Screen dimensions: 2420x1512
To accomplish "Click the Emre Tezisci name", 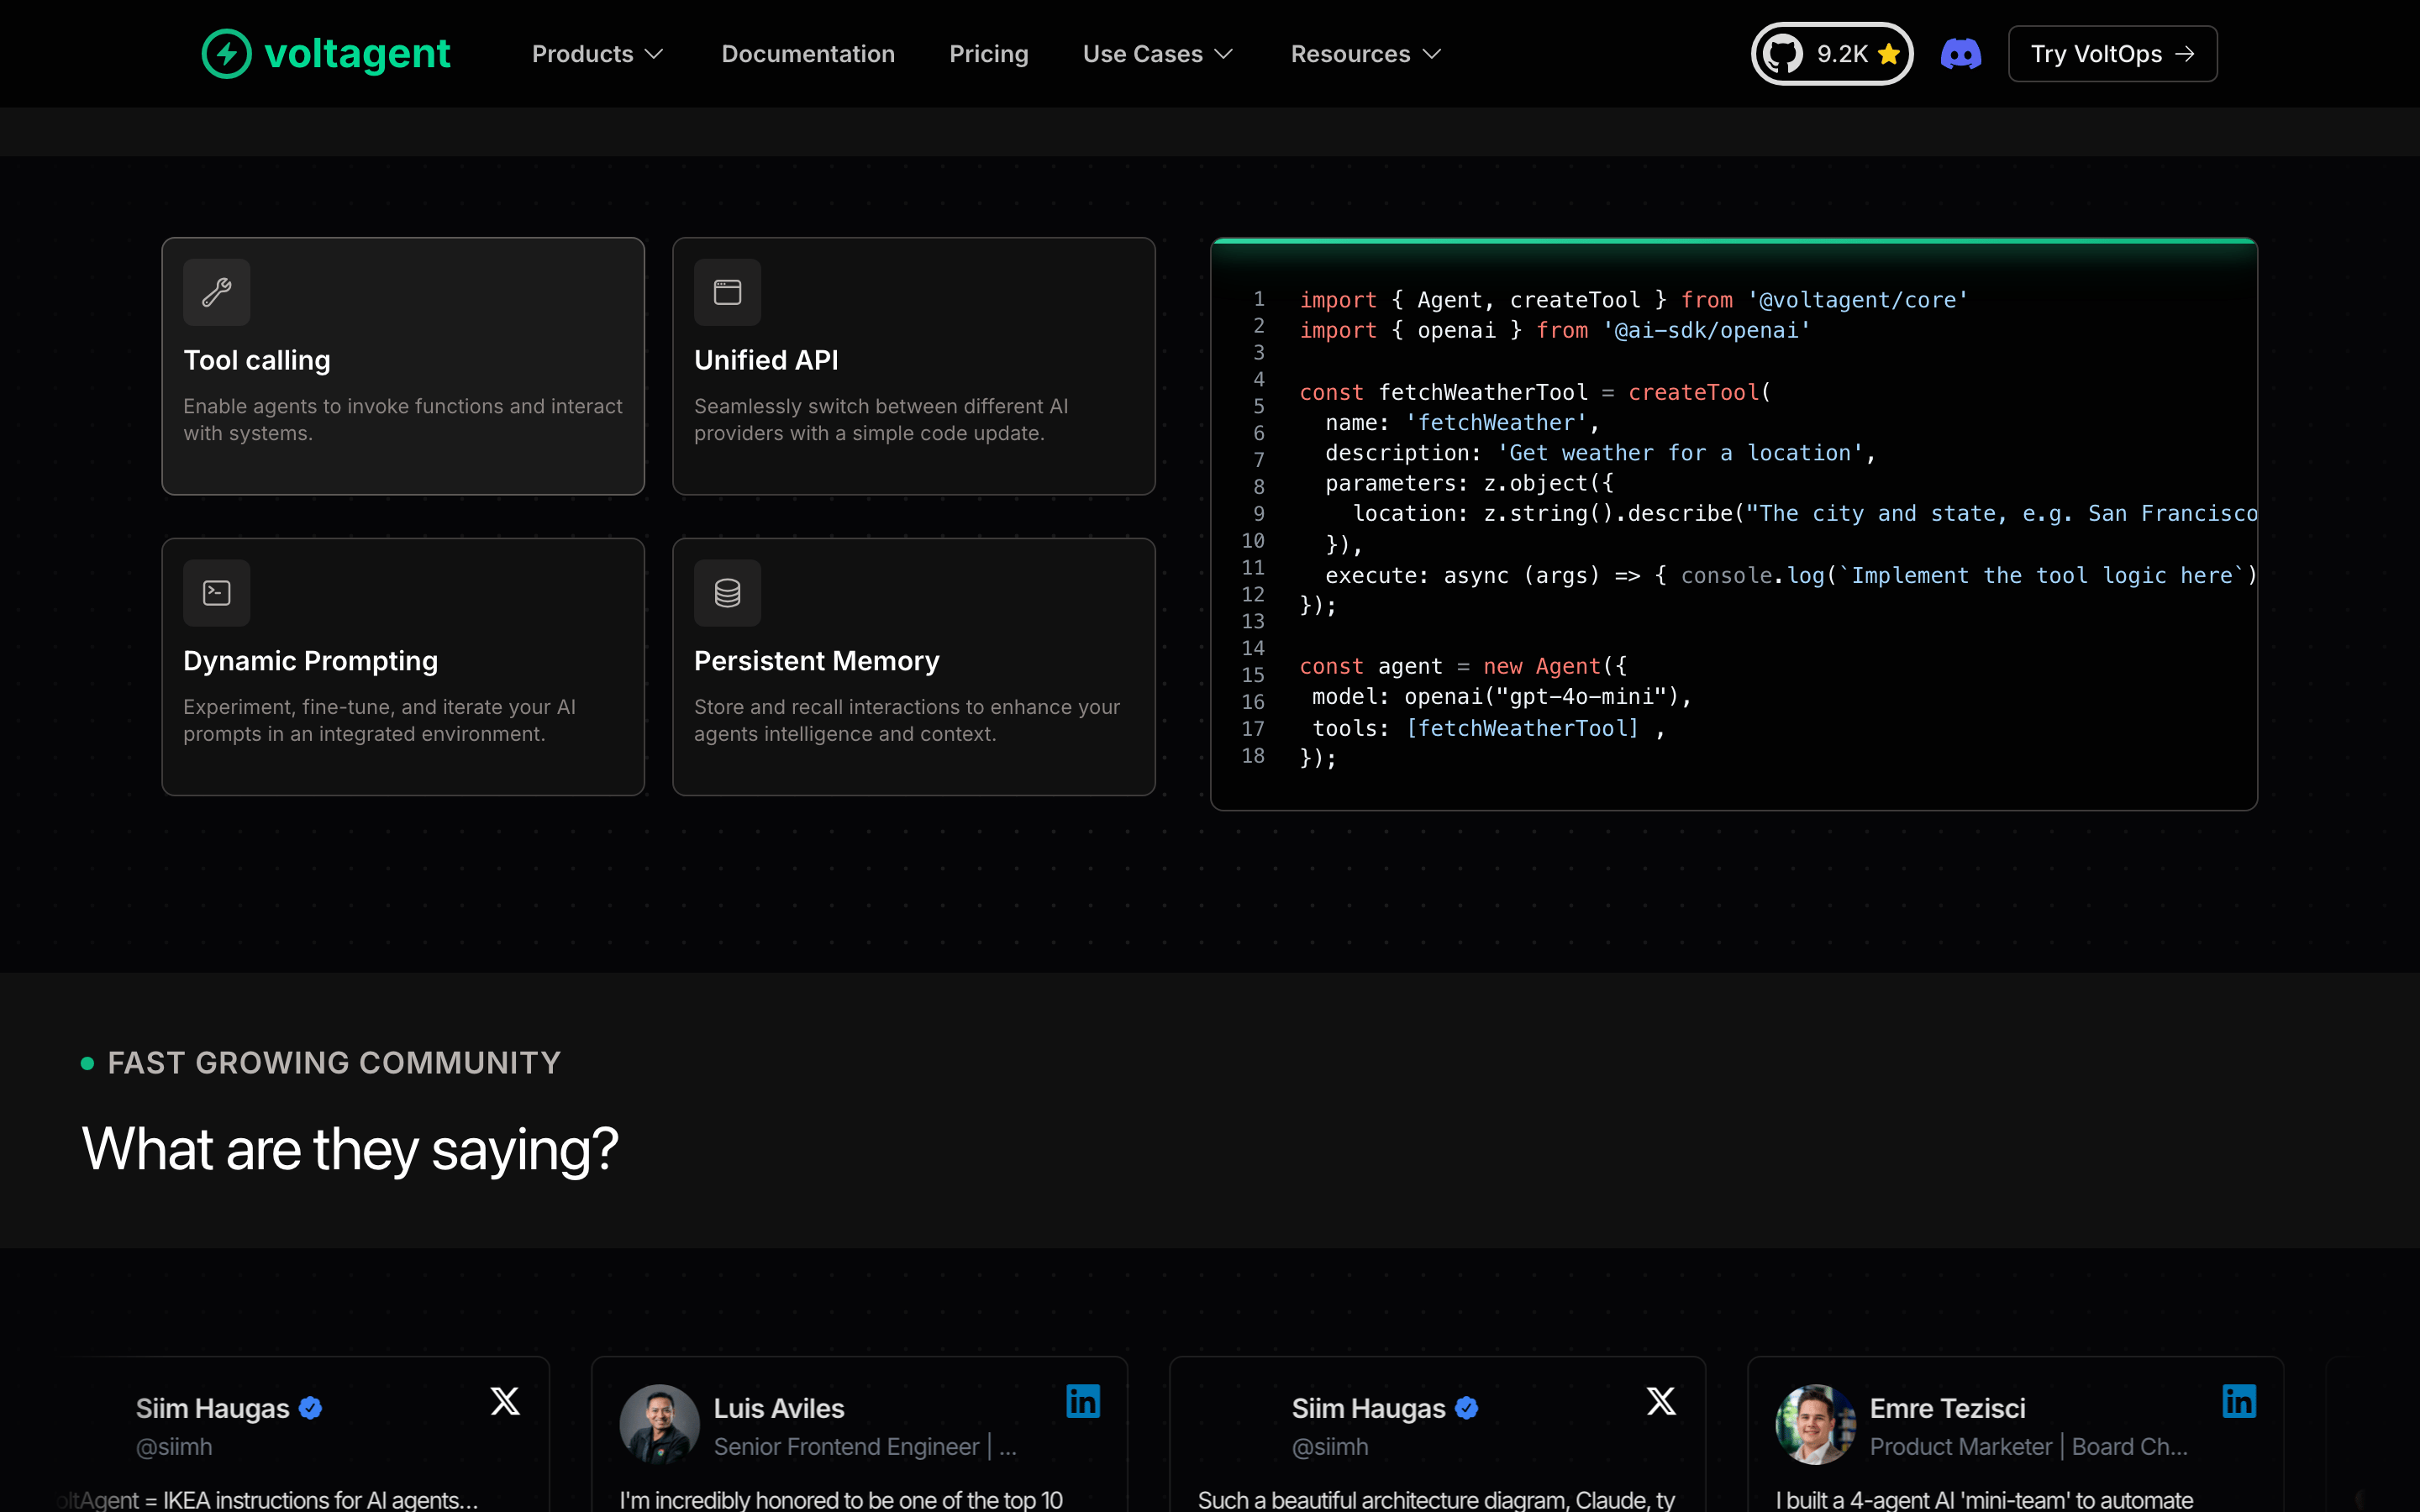I will click(1947, 1408).
